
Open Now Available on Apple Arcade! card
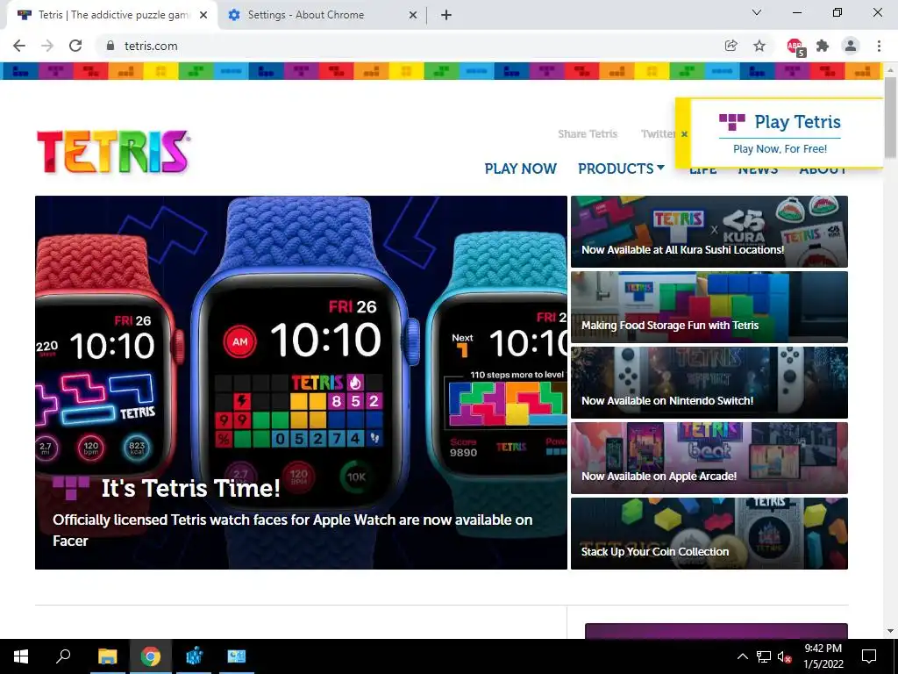coord(709,458)
